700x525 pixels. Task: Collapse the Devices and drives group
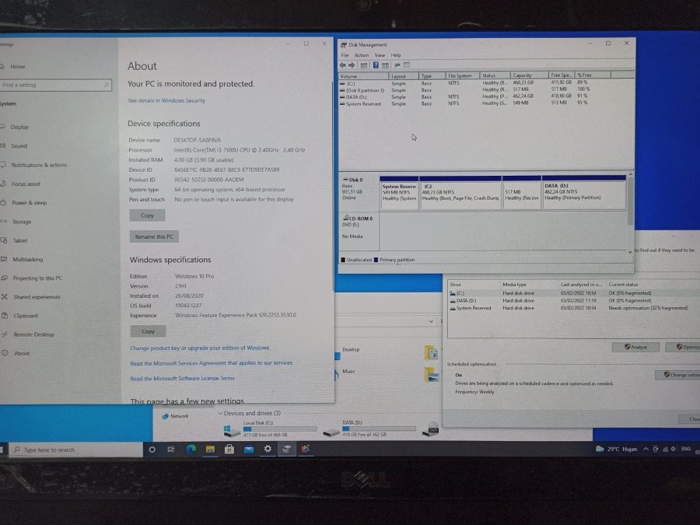(220, 413)
